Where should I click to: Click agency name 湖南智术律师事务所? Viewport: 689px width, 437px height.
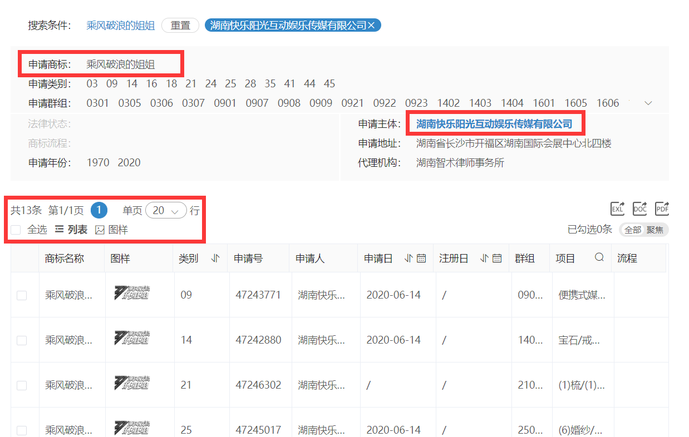(460, 163)
